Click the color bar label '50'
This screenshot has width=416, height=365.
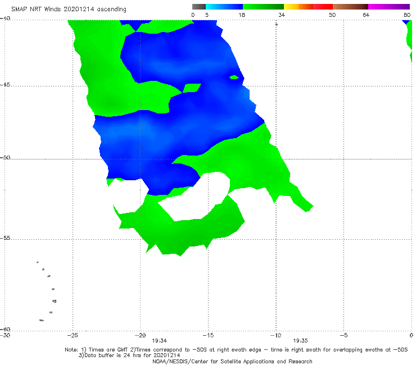click(332, 15)
